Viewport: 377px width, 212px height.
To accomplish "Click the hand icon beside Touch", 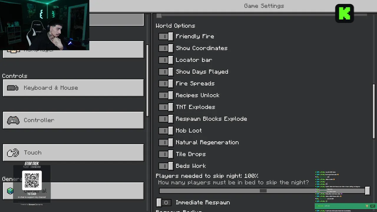I will tap(13, 153).
